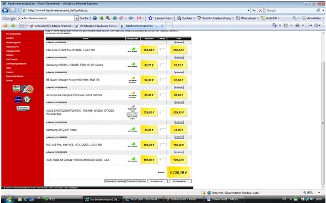Click the Favorites star icon

click(5, 26)
